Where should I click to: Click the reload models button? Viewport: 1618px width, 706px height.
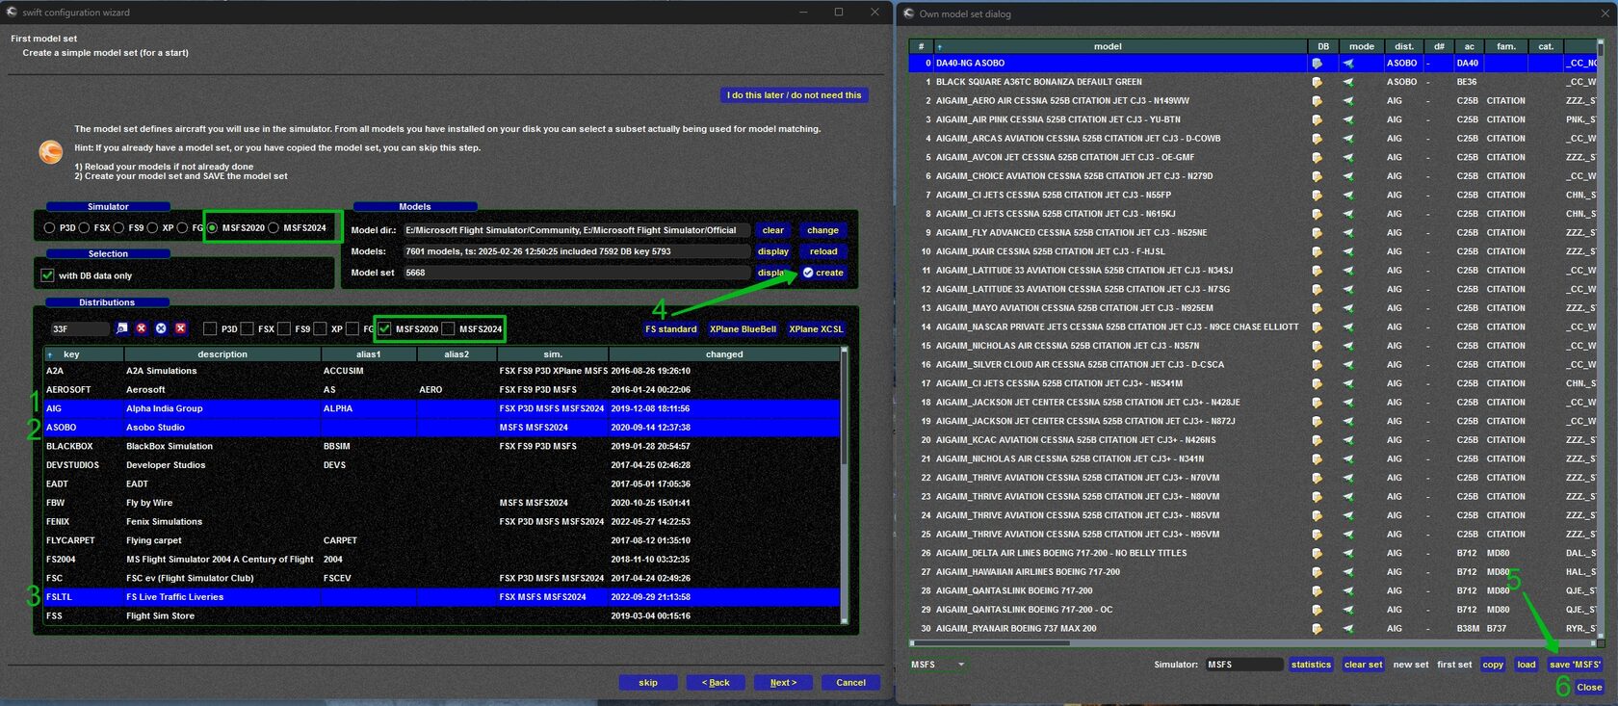click(823, 251)
